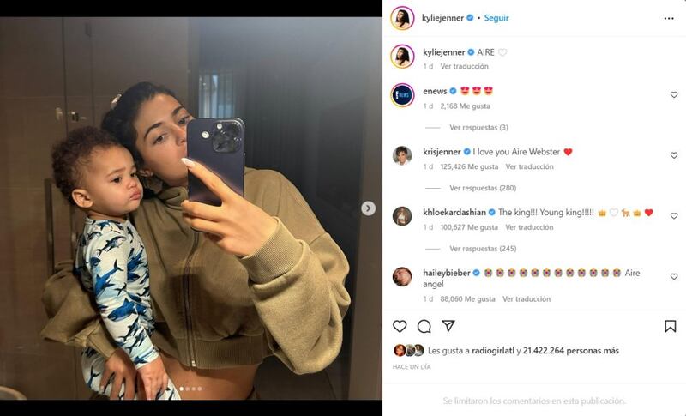Advance to next photo with arrow
The width and height of the screenshot is (686, 416).
(x=369, y=208)
